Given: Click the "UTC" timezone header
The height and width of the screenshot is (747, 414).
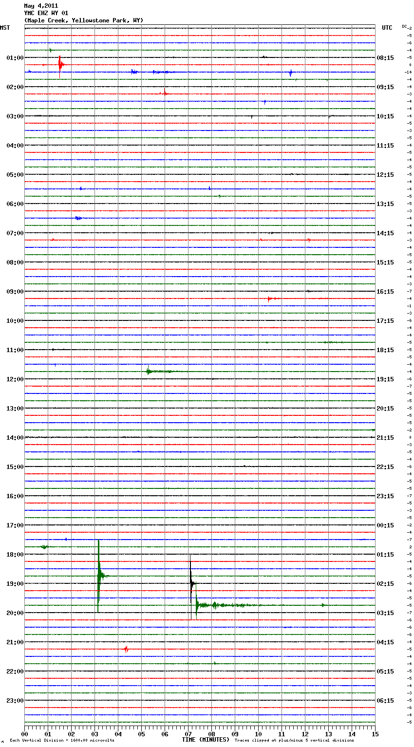Looking at the screenshot, I should 387,28.
